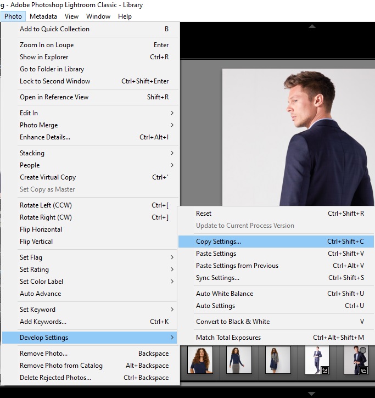Choose Add to Quick Collection

click(x=91, y=29)
